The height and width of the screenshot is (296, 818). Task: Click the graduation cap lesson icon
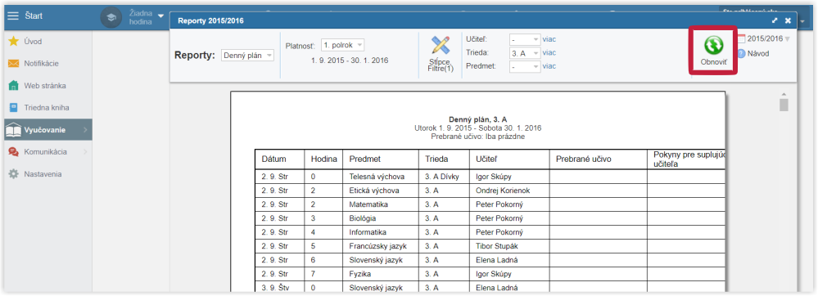[x=111, y=18]
